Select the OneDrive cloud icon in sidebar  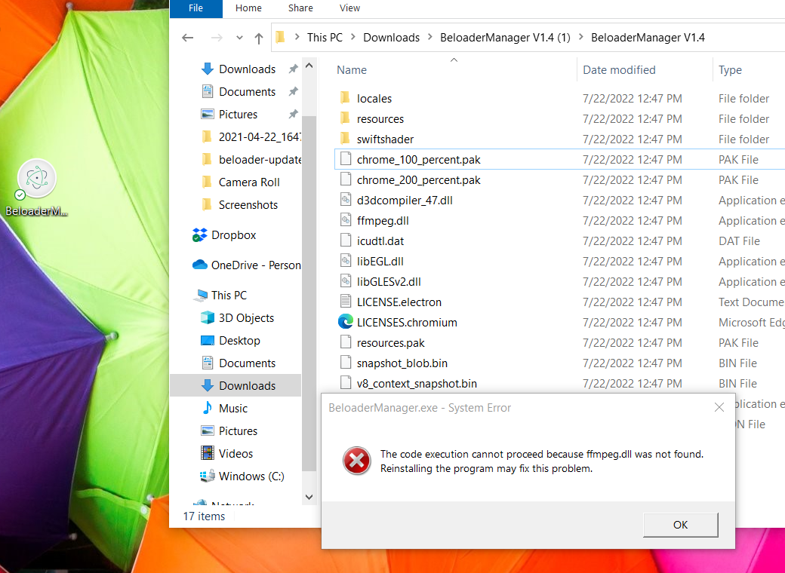(200, 265)
